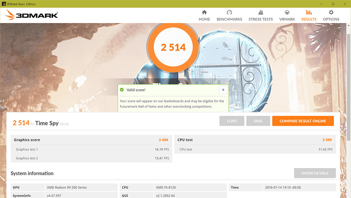Minimize the 3DMark window
Viewport: 351px width, 198px height.
pos(321,4)
